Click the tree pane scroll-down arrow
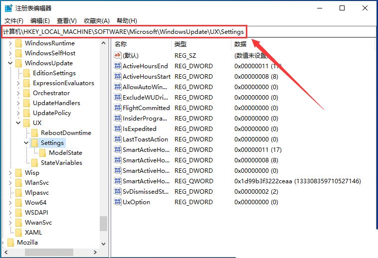Image resolution: width=378 pixels, height=258 pixels. tap(103, 244)
